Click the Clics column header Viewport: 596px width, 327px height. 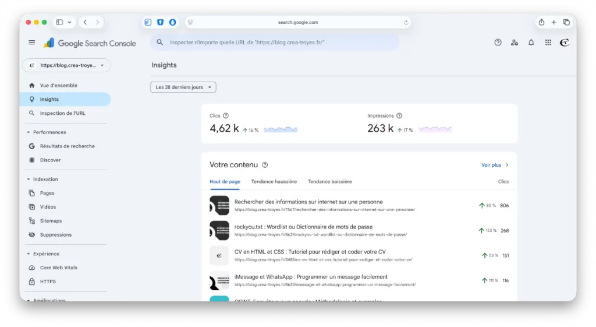click(503, 182)
